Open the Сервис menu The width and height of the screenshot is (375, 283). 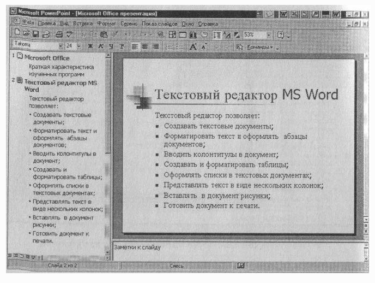[x=129, y=23]
